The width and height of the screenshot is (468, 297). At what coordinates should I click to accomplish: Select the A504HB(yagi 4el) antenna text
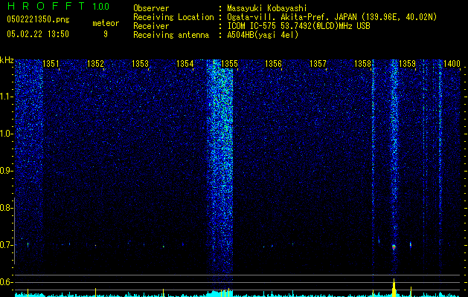(x=263, y=35)
